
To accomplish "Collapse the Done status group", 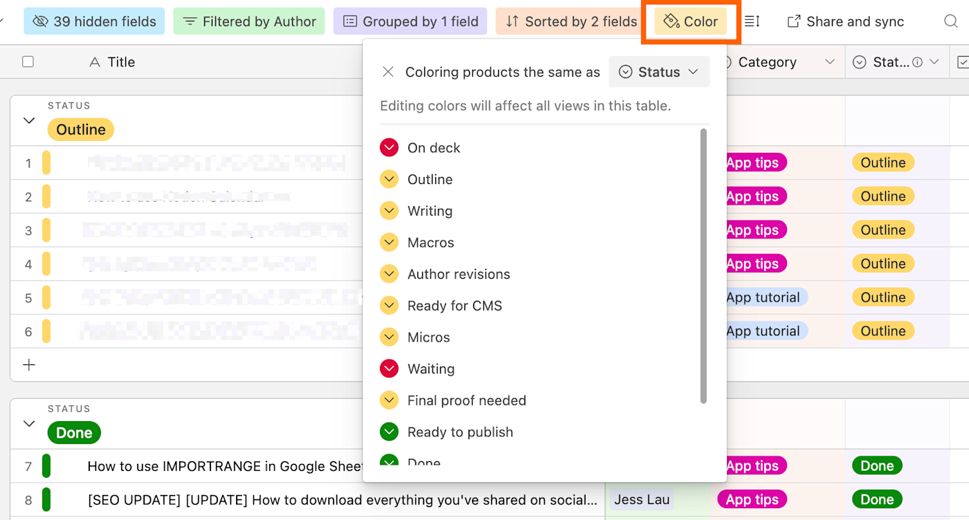I will point(29,423).
